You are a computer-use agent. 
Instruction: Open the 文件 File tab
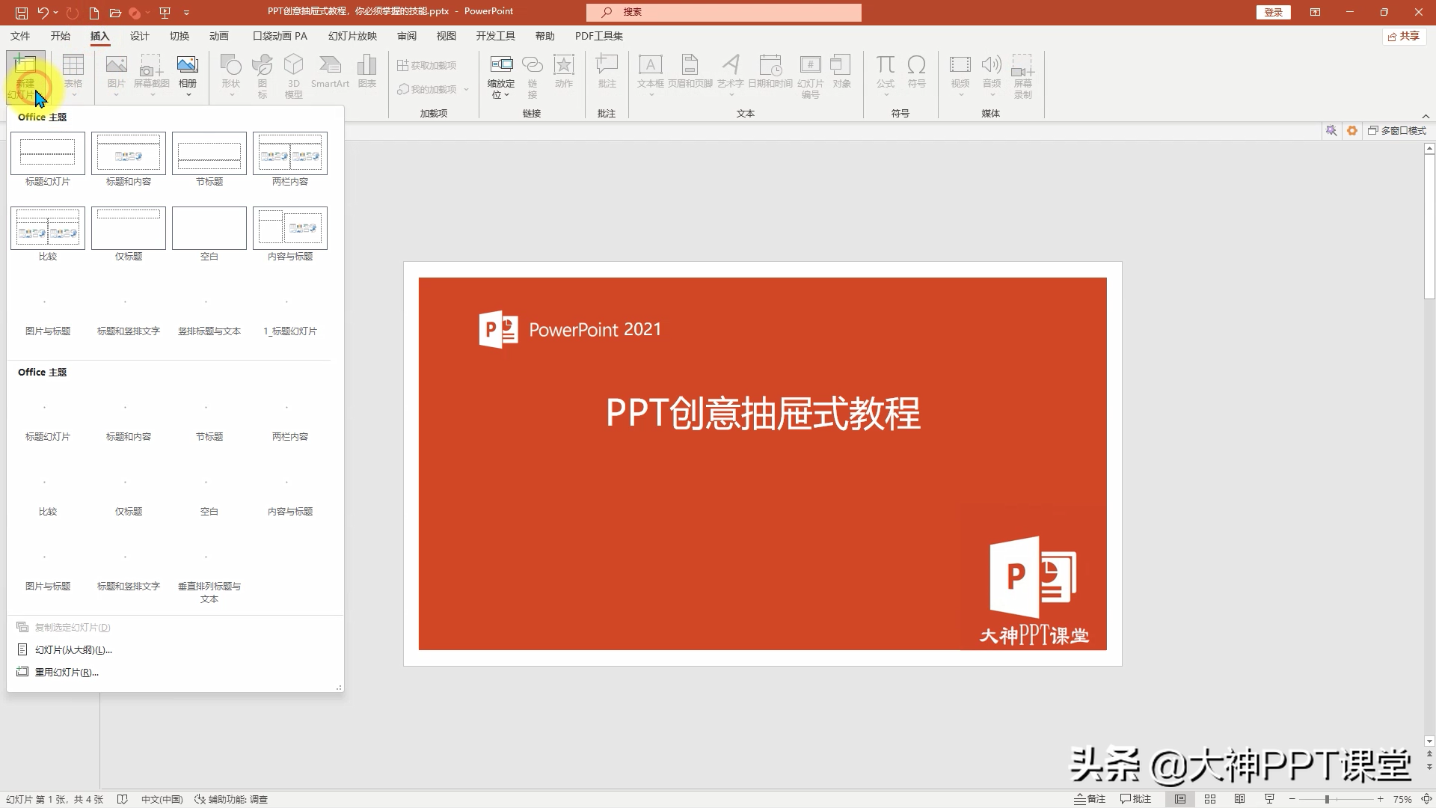pos(20,36)
